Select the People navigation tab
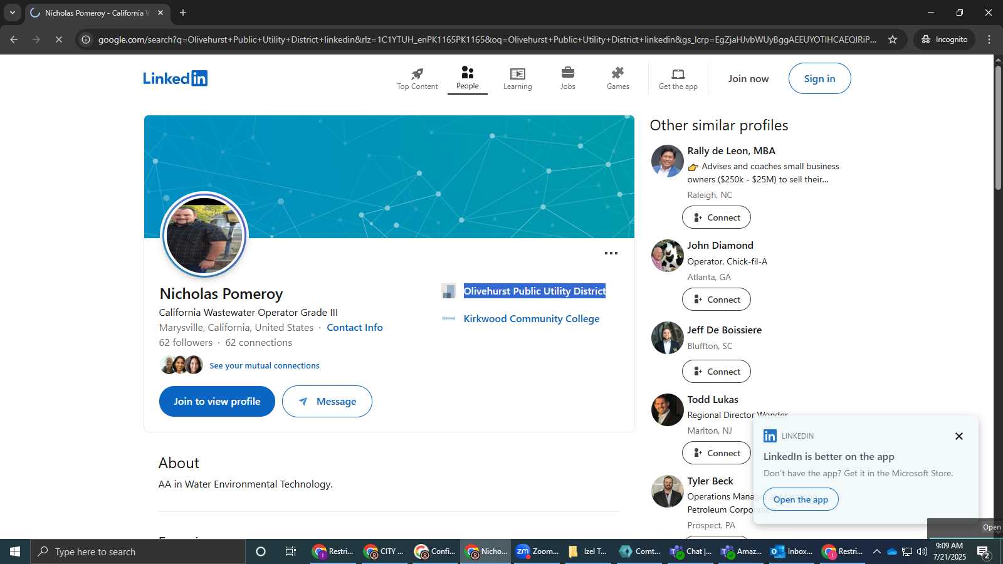This screenshot has height=564, width=1003. point(468,79)
